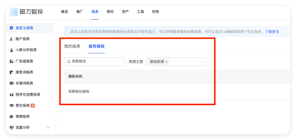This screenshot has width=296, height=140.
Task: Click the 磁力智投 title text
Action: tap(31, 12)
